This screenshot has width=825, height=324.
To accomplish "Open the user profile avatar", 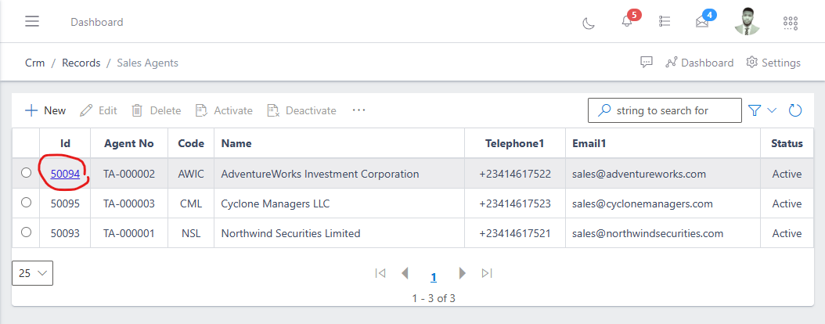I will click(747, 22).
